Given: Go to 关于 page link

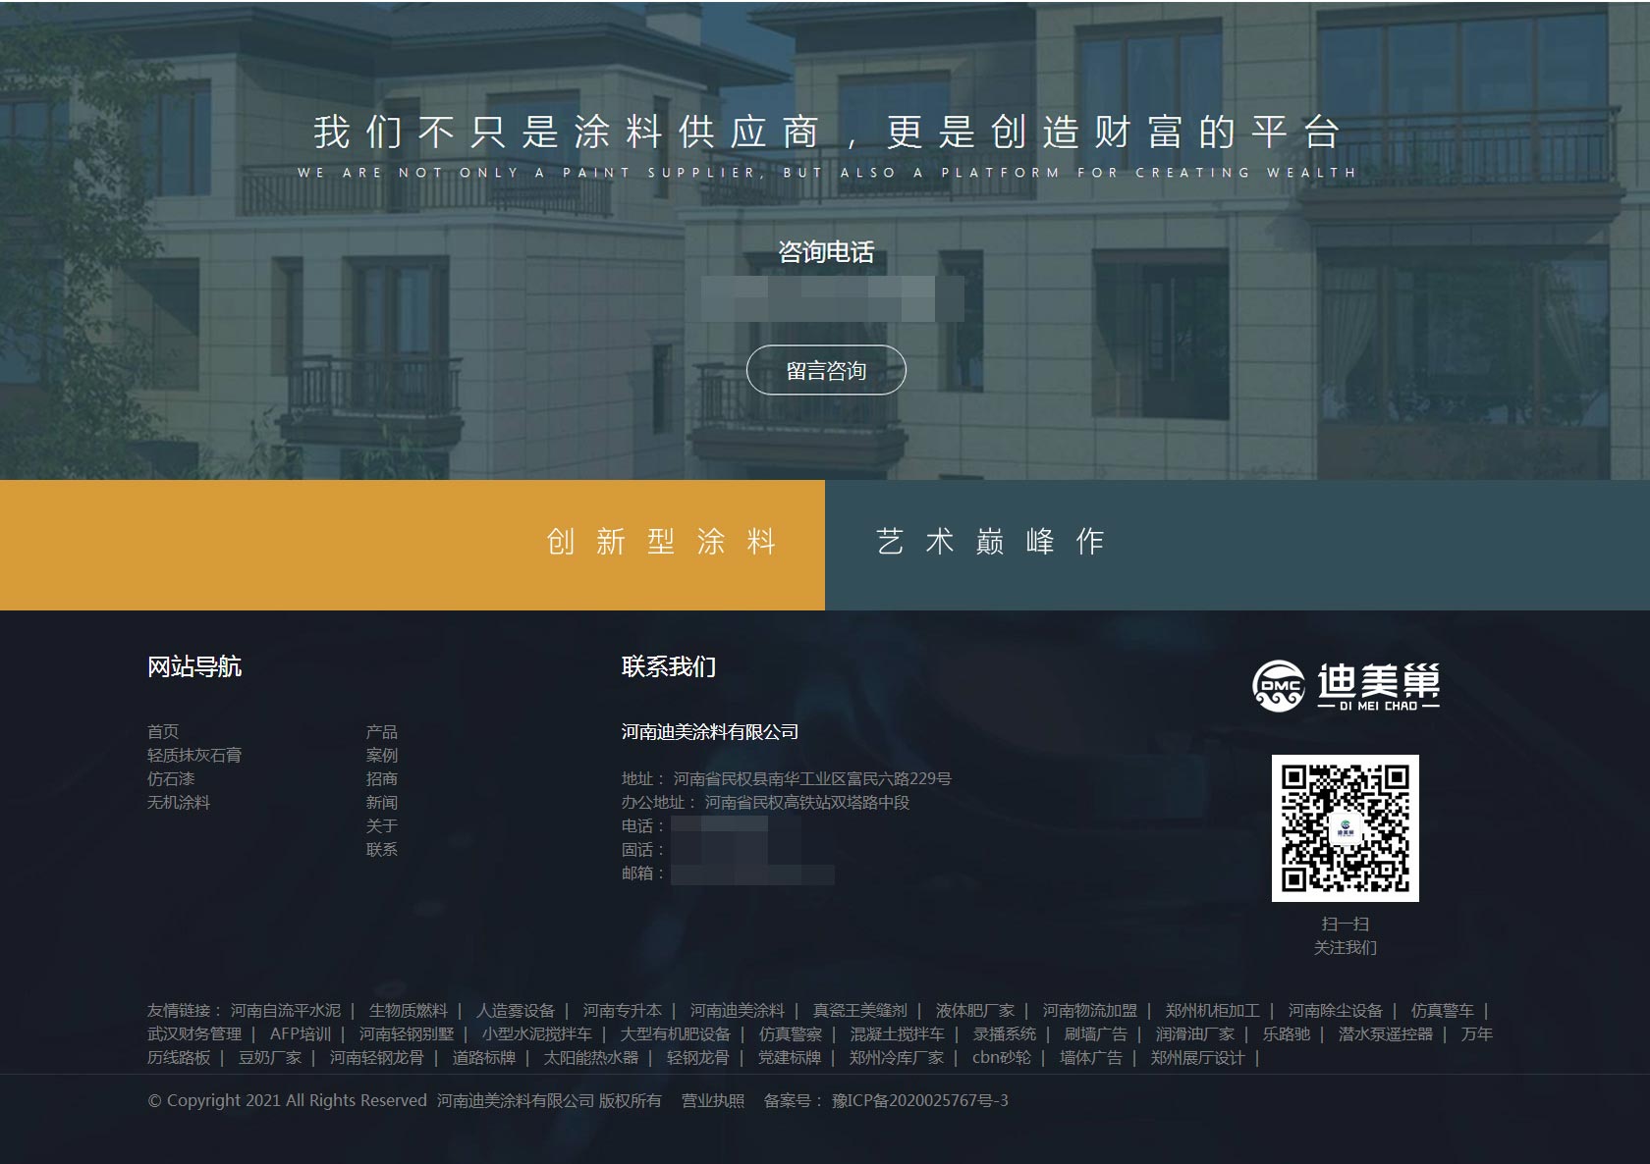Looking at the screenshot, I should pos(382,825).
